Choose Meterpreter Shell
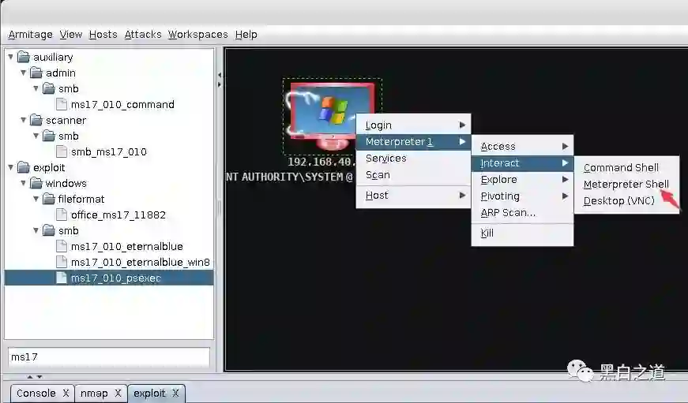688x403 pixels. (626, 185)
